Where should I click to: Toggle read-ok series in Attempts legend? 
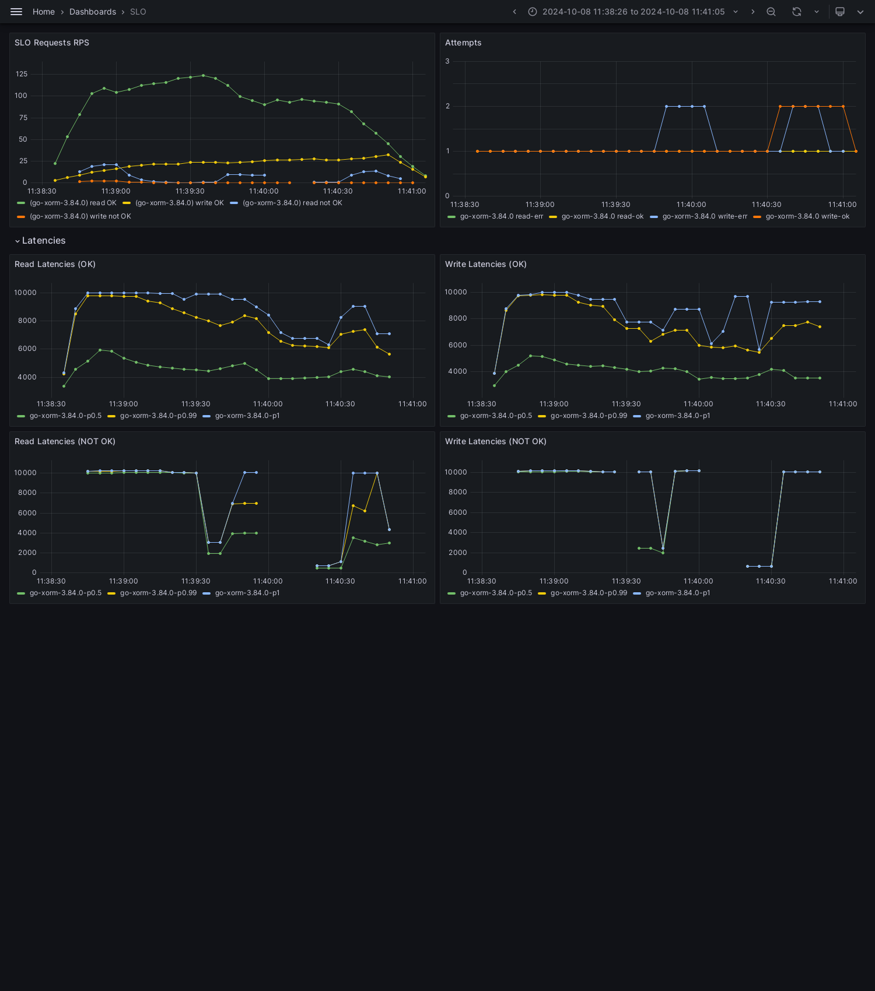pyautogui.click(x=603, y=216)
